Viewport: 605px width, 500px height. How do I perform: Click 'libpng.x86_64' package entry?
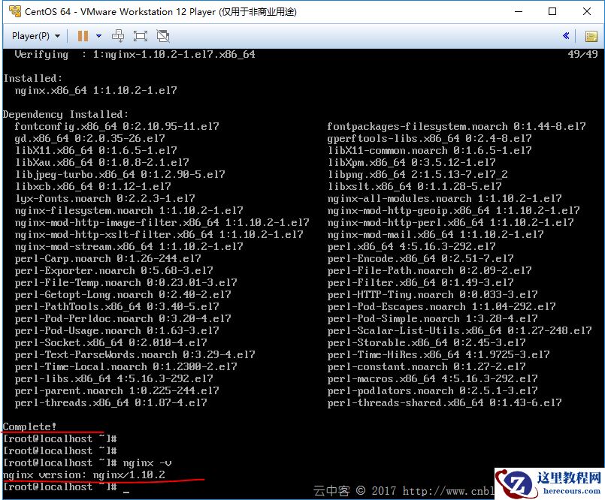pos(417,175)
